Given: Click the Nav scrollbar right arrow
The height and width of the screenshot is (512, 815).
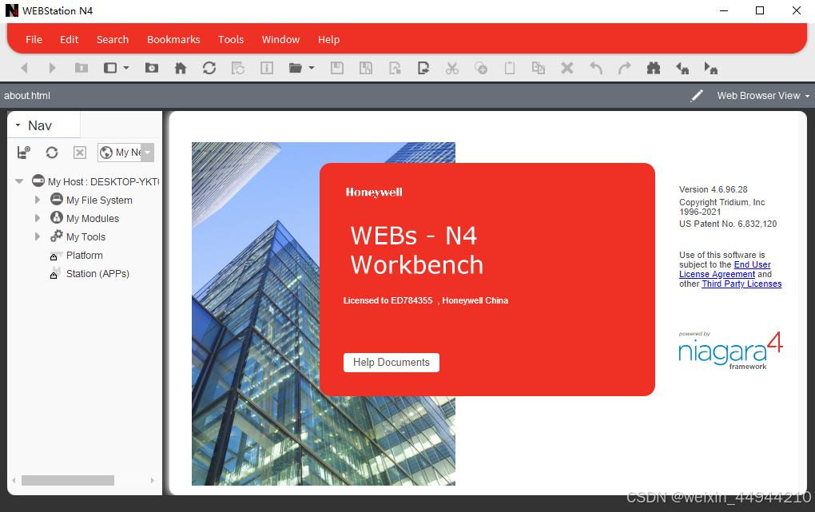Looking at the screenshot, I should coord(153,480).
